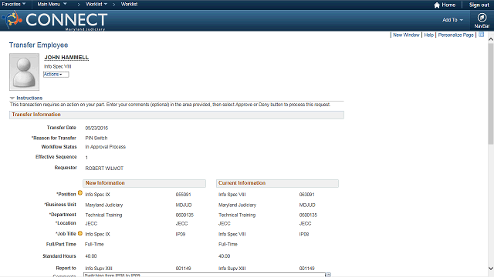Click the Transfer Date value 05/23/2016

[96, 128]
